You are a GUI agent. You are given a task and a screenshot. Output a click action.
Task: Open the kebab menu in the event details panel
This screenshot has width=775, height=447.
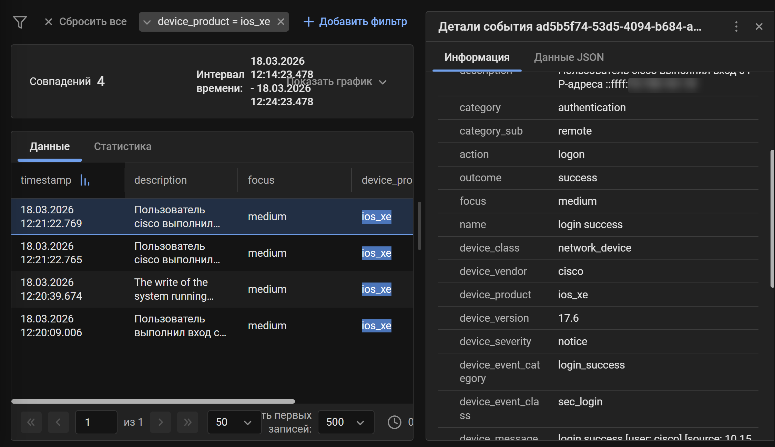click(x=736, y=26)
